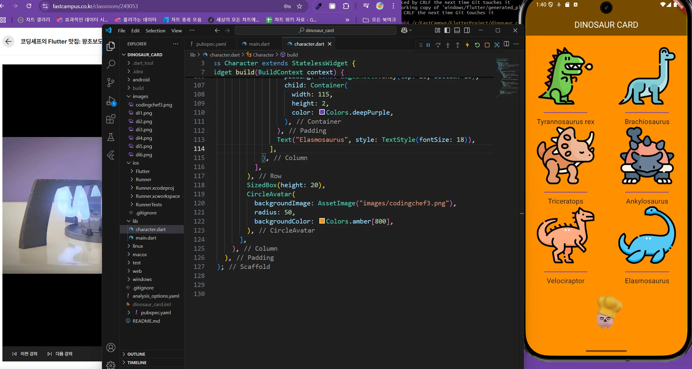This screenshot has width=692, height=369.
Task: Tap the Tyrannosaurus rex image in emulator
Action: (565, 76)
